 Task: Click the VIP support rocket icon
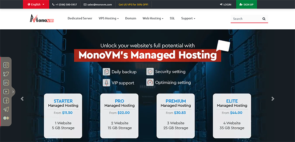click(x=106, y=83)
